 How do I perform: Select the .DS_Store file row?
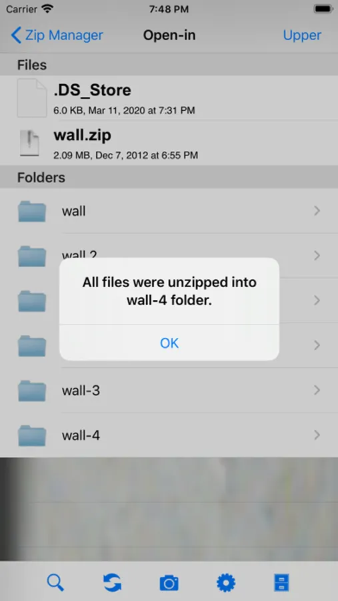point(169,98)
